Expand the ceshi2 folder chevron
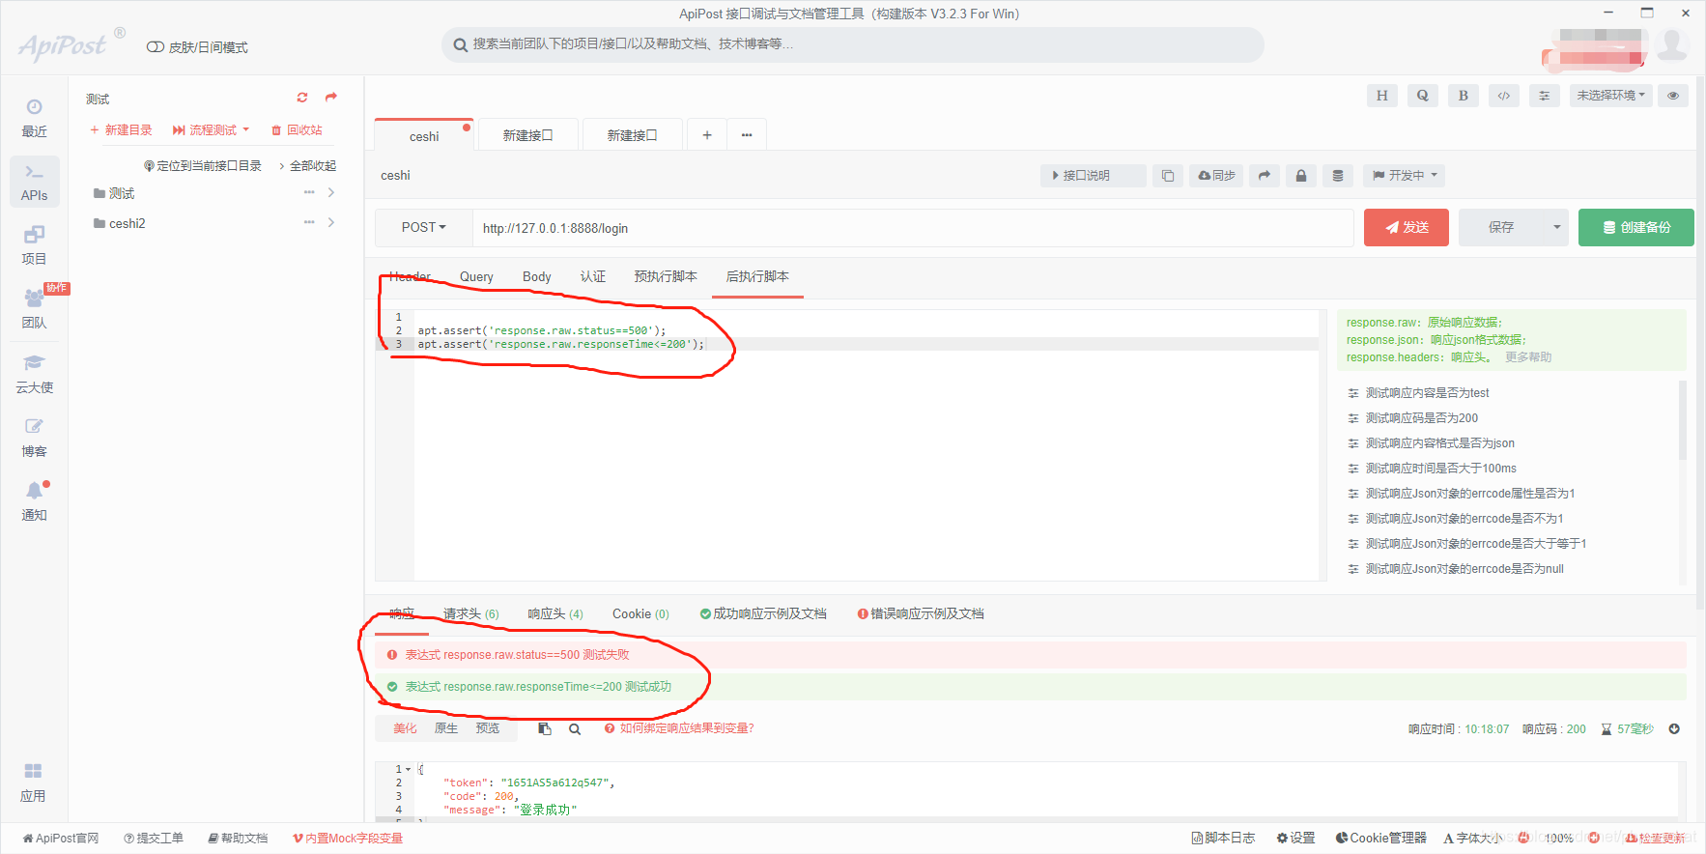 (331, 223)
